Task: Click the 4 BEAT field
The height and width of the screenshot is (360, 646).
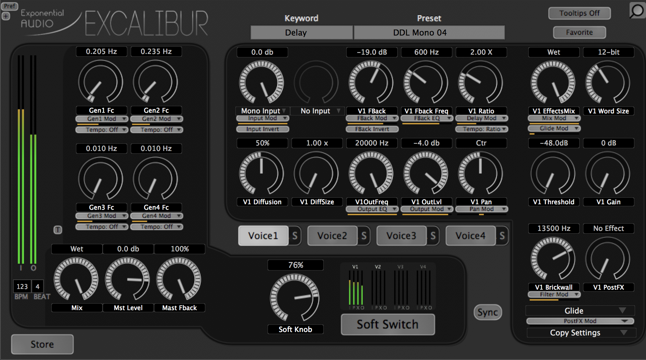Action: 37,287
